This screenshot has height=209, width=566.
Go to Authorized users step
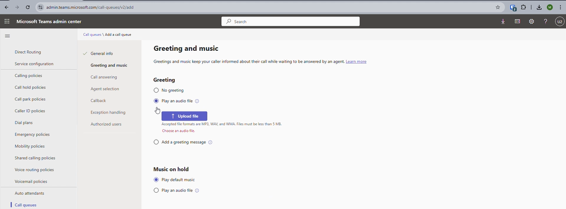106,124
